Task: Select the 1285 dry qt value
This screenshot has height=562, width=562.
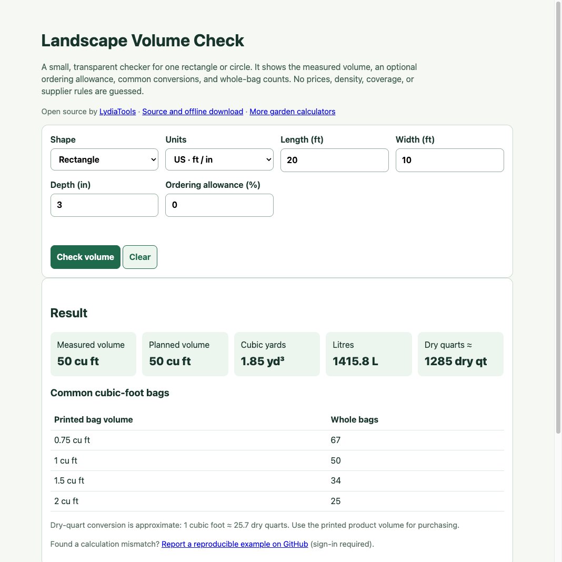Action: point(456,362)
